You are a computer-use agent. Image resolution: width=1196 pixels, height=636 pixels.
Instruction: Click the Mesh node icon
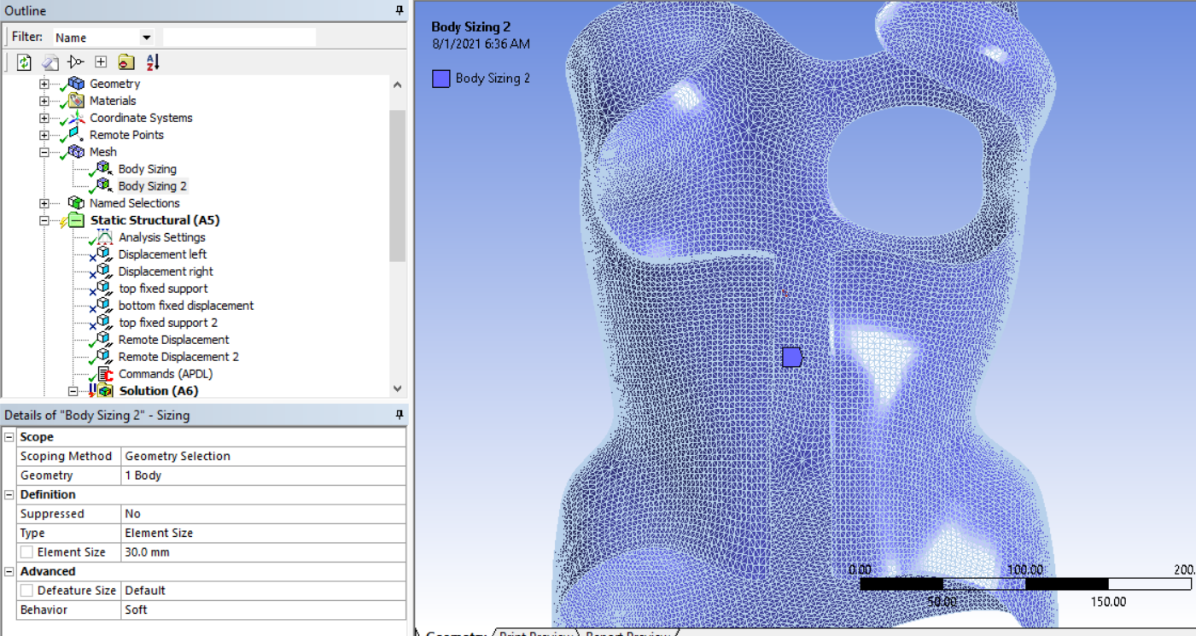[77, 152]
